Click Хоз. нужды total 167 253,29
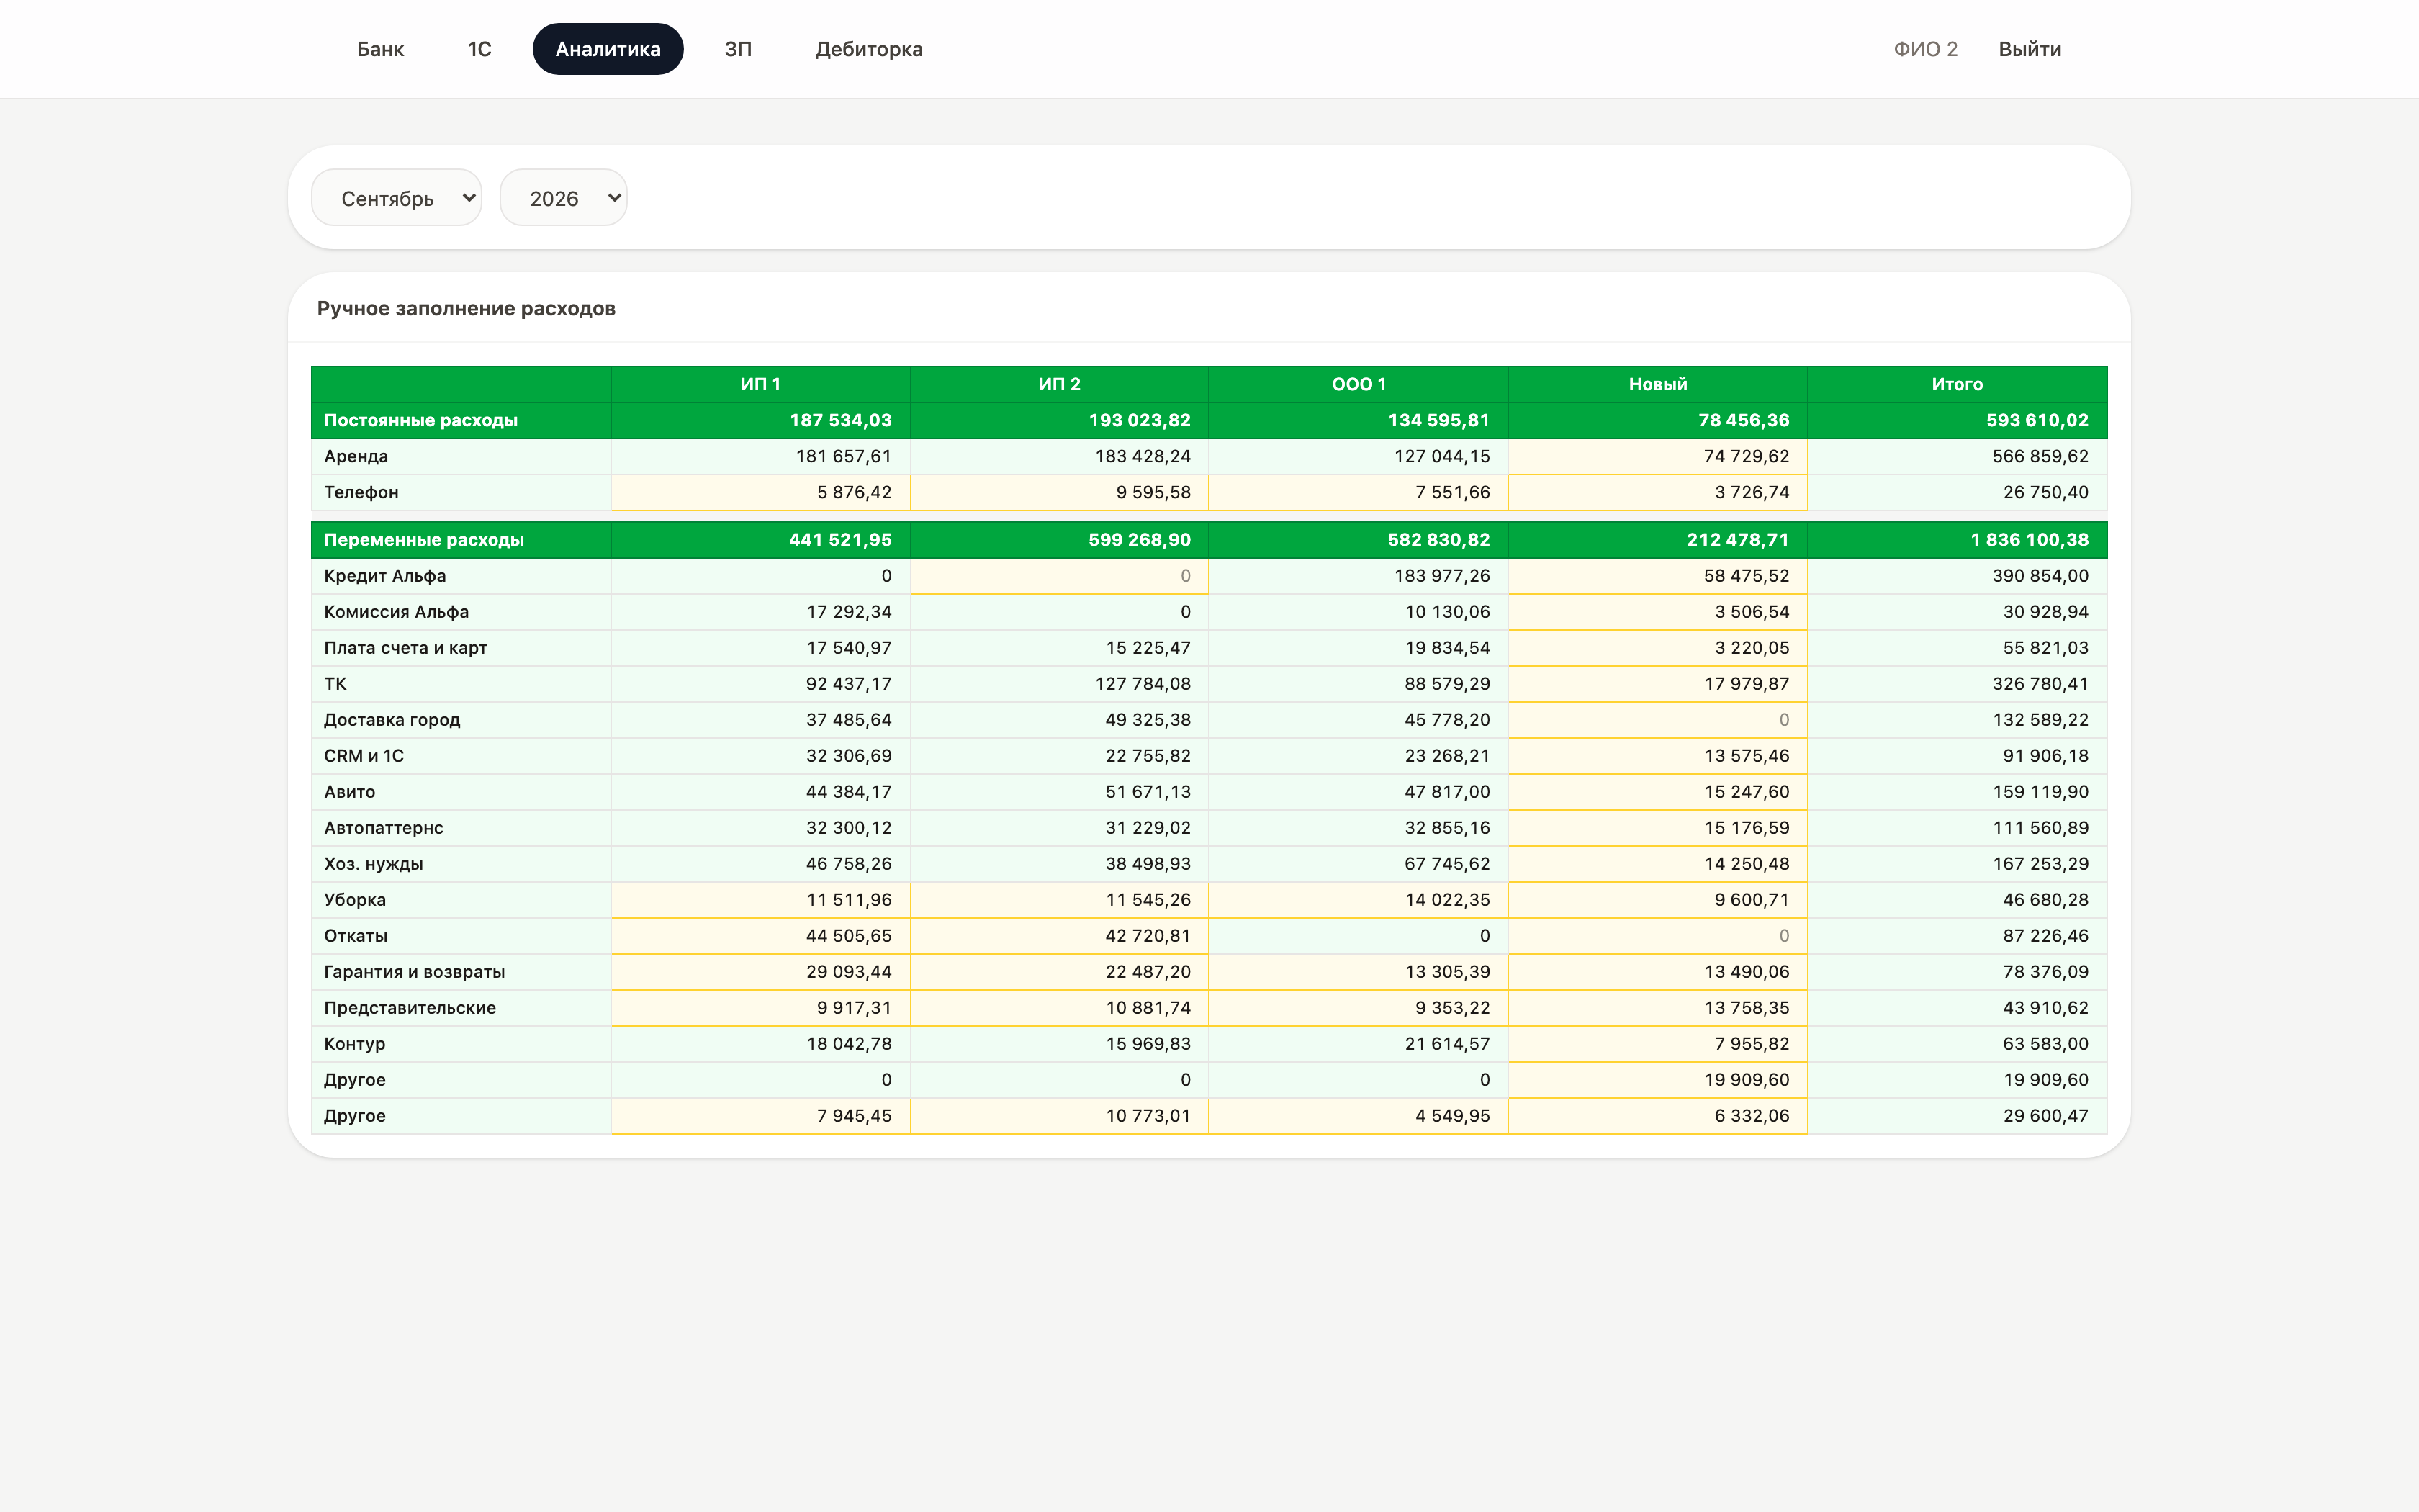The width and height of the screenshot is (2419, 1512). (2040, 864)
